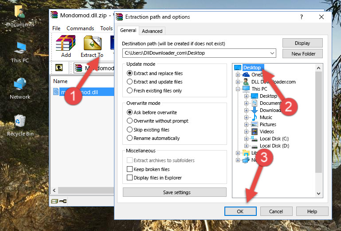
Task: Select the Videos folder in tree
Action: pyautogui.click(x=267, y=131)
